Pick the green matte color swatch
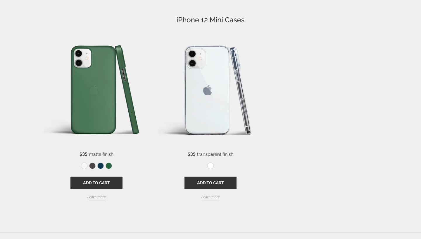This screenshot has width=421, height=239. (x=109, y=166)
